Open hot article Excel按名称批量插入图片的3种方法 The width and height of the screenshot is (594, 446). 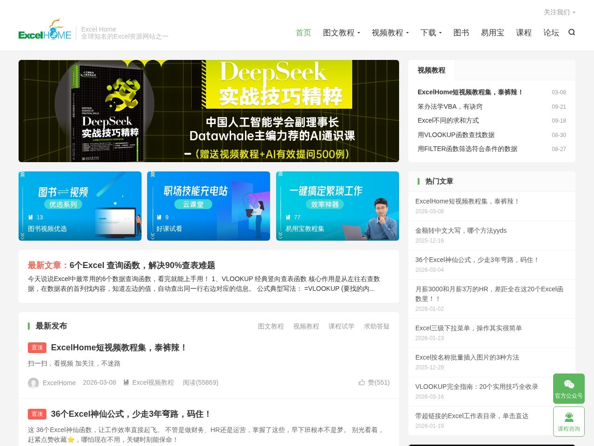(x=467, y=357)
